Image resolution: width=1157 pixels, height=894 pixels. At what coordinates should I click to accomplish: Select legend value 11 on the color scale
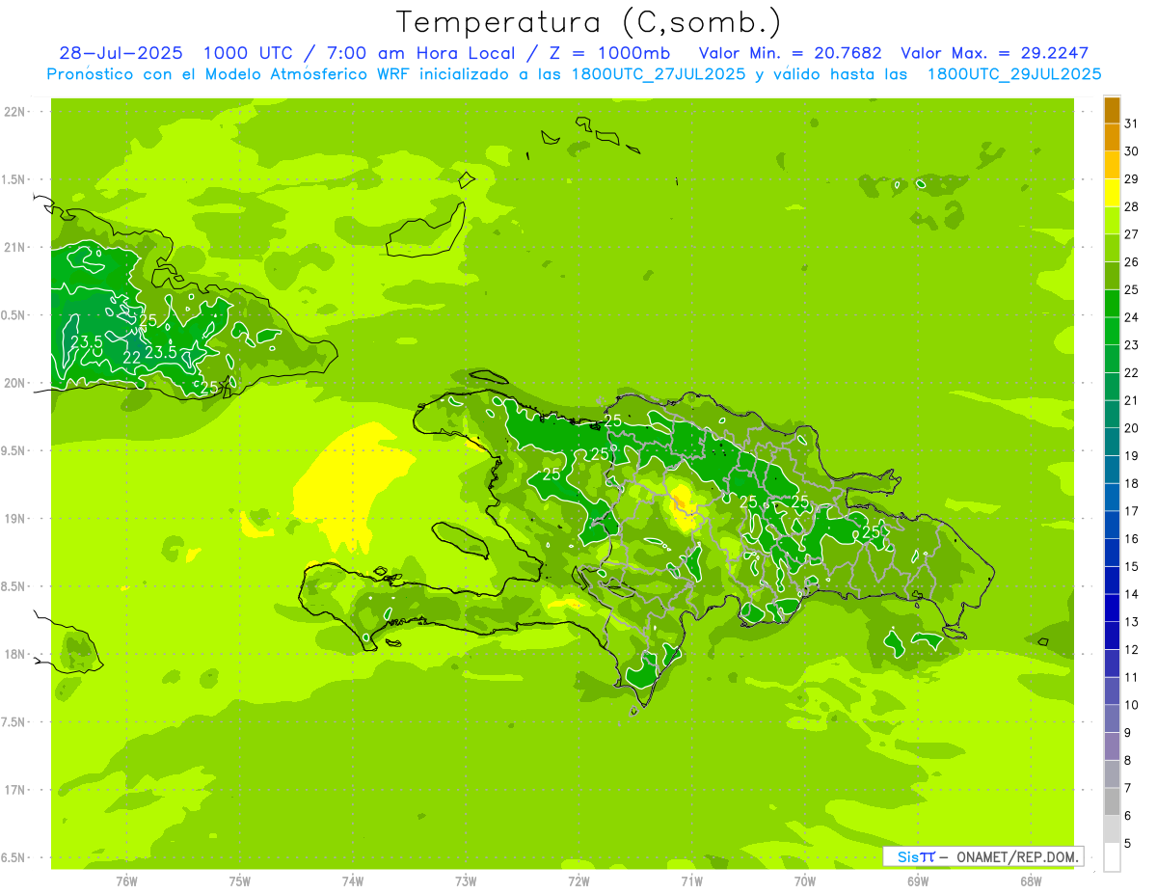[x=1131, y=677]
